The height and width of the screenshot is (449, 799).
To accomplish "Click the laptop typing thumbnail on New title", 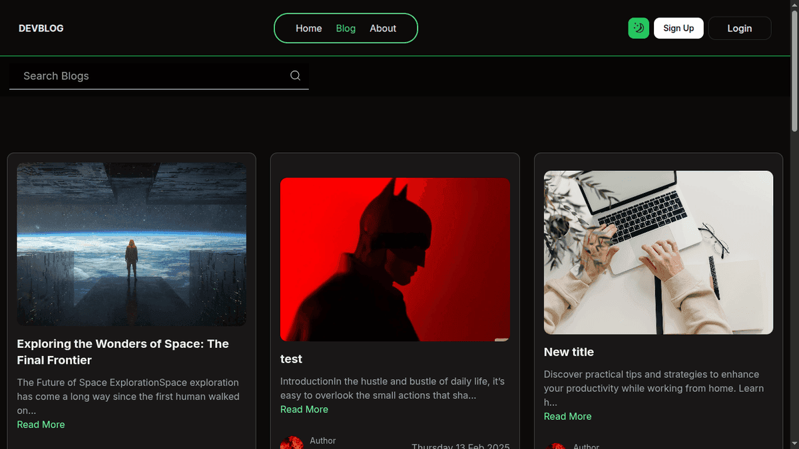I will click(658, 252).
